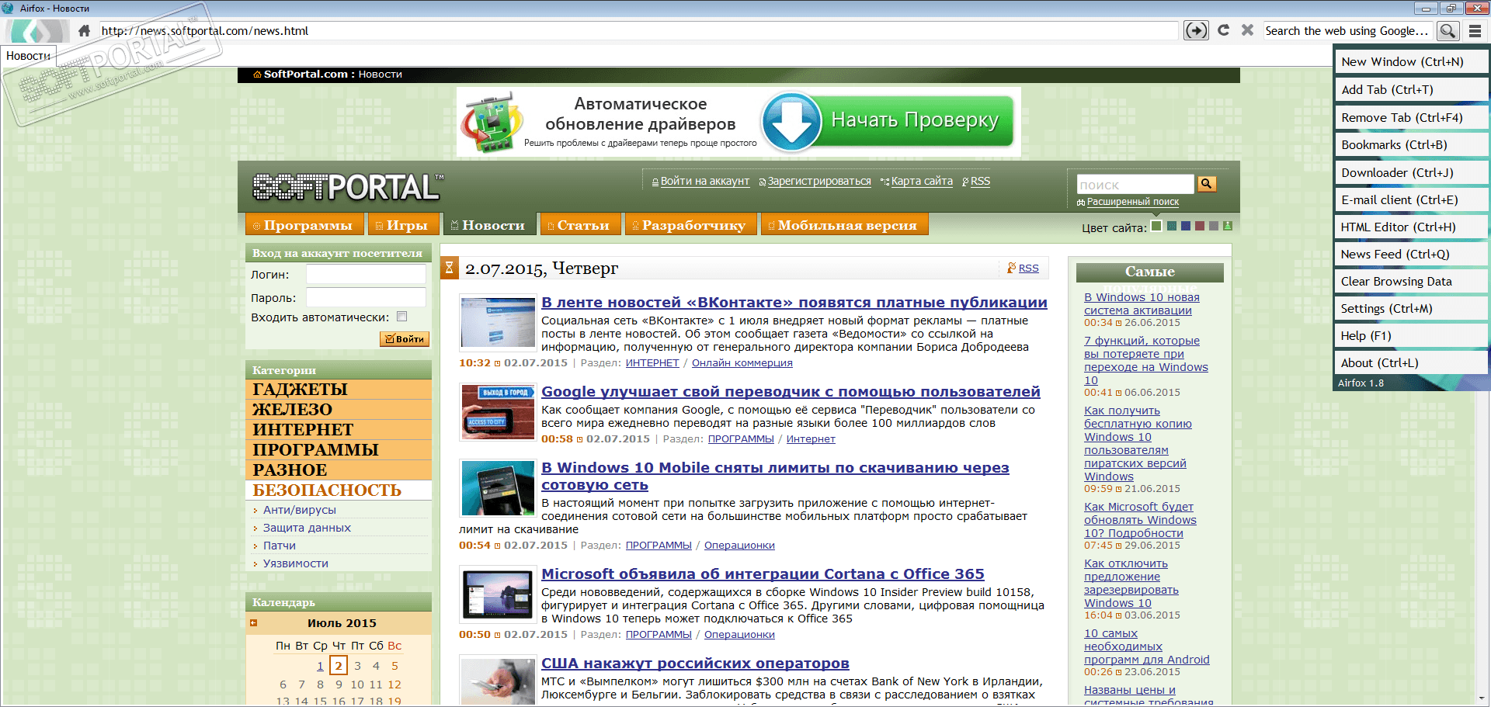Viewport: 1491px width, 707px height.
Task: Choose New Window from the Airfox menu
Action: tap(1411, 61)
